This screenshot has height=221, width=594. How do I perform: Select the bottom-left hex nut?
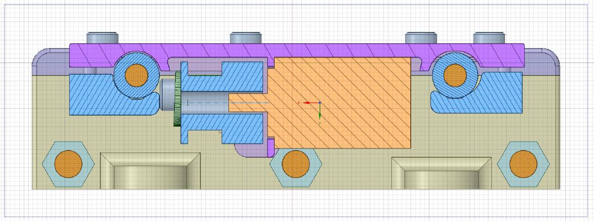[x=68, y=164]
